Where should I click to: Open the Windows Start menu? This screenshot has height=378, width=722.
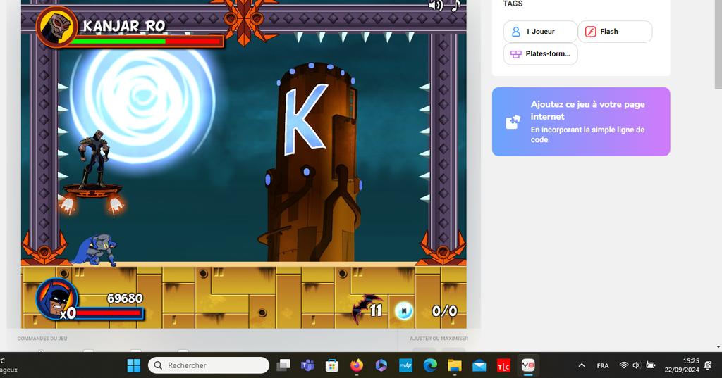[x=133, y=365]
